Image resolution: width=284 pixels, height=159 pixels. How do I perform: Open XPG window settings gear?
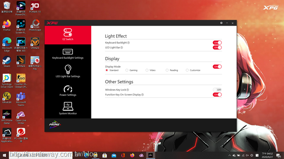[x=221, y=23]
